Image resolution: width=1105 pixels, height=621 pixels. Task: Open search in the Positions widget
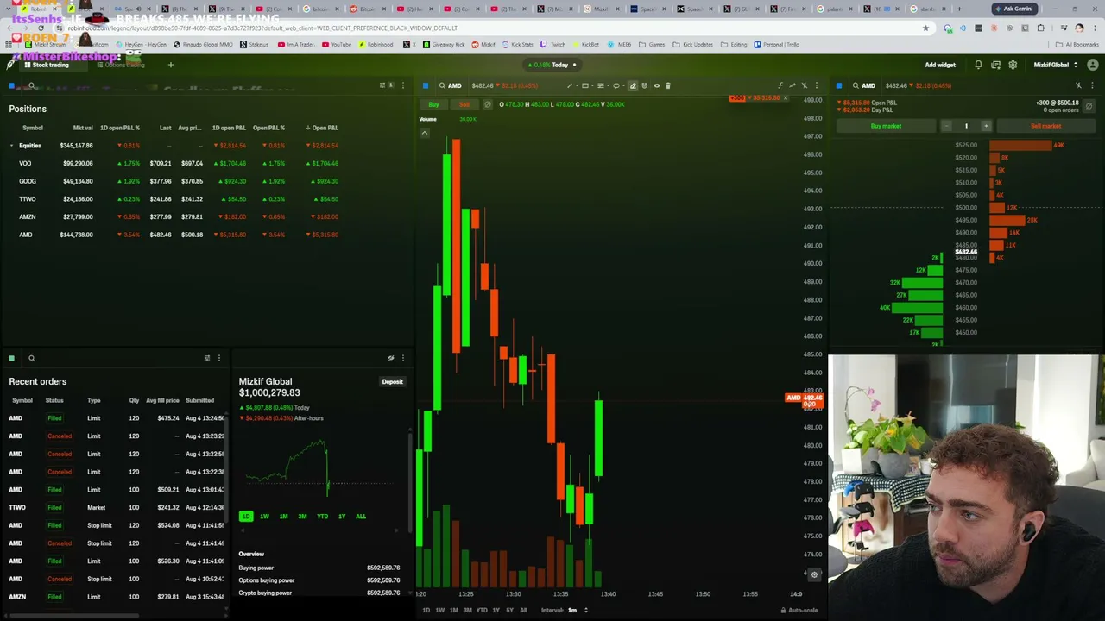[31, 85]
